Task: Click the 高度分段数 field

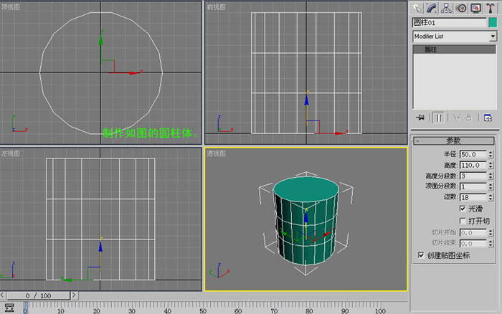Action: [473, 176]
